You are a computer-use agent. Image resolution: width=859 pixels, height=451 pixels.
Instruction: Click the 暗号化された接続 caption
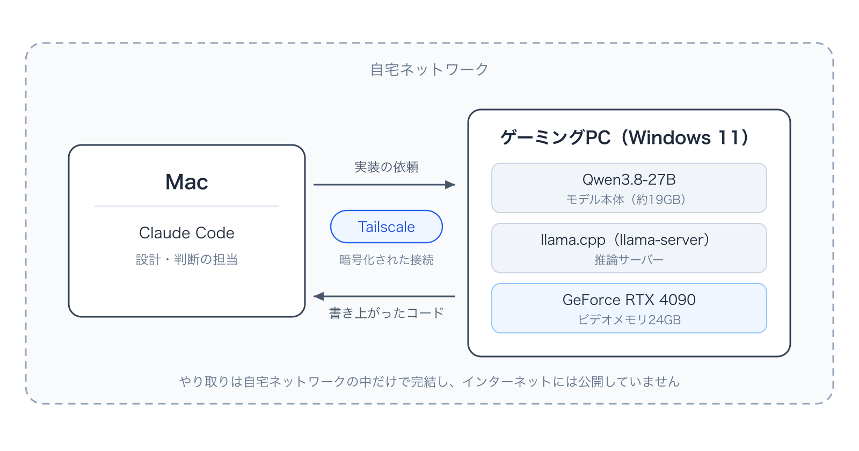pyautogui.click(x=387, y=260)
